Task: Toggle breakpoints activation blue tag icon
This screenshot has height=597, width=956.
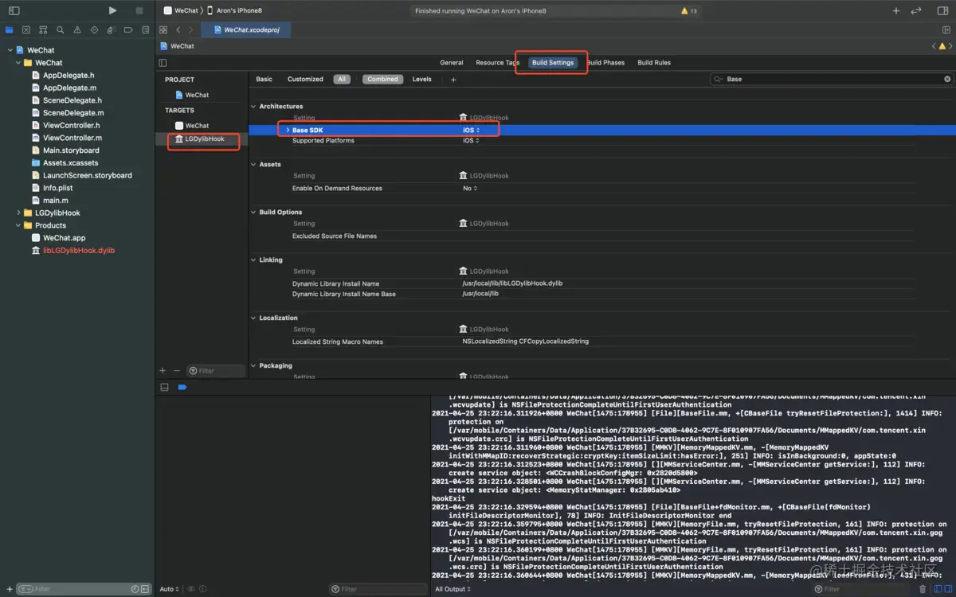Action: pyautogui.click(x=182, y=387)
